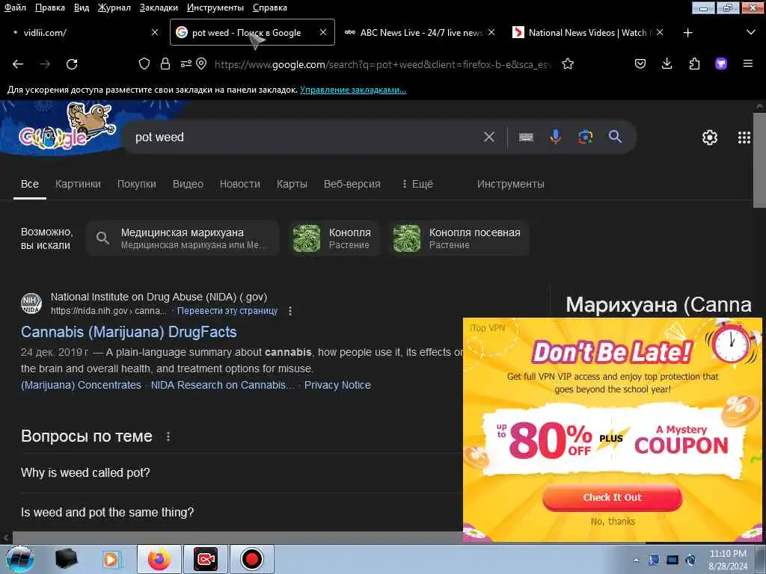Open the Extensions puzzle icon

(x=694, y=64)
